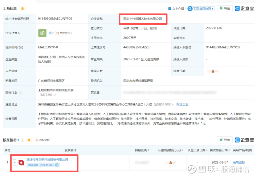Click the lock VIP icon in shareholder row
The image size is (257, 177).
[171, 163]
